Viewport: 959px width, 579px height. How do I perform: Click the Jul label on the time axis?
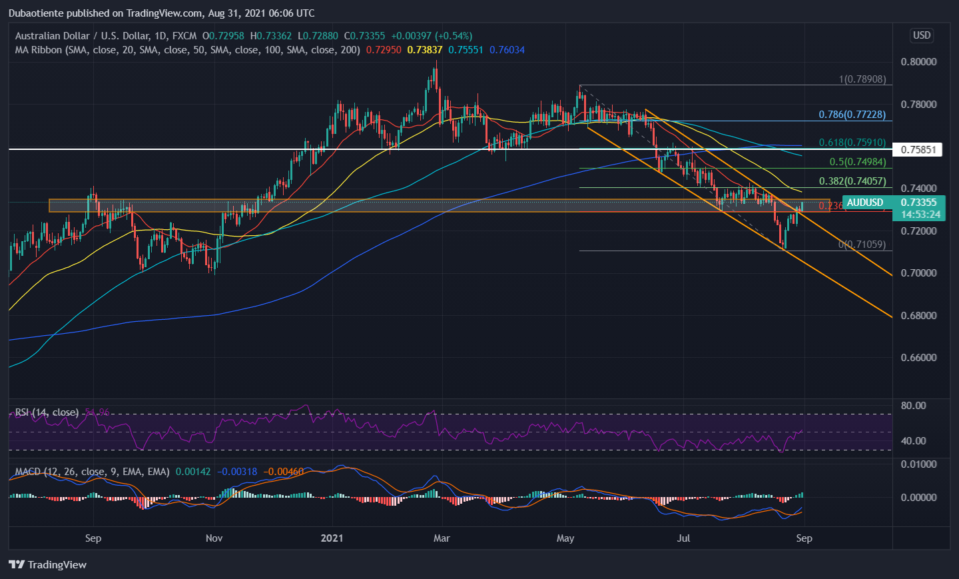[683, 538]
